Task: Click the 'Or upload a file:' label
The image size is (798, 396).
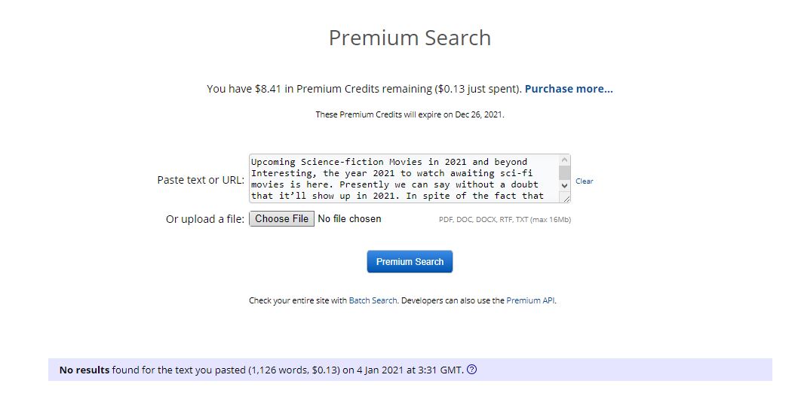Action: pyautogui.click(x=205, y=219)
